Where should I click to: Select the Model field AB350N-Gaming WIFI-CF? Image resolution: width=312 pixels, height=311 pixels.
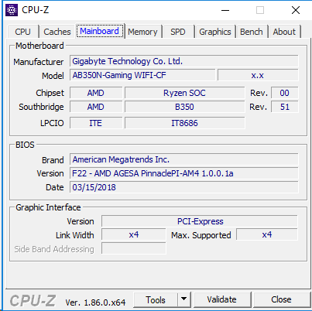(142, 75)
